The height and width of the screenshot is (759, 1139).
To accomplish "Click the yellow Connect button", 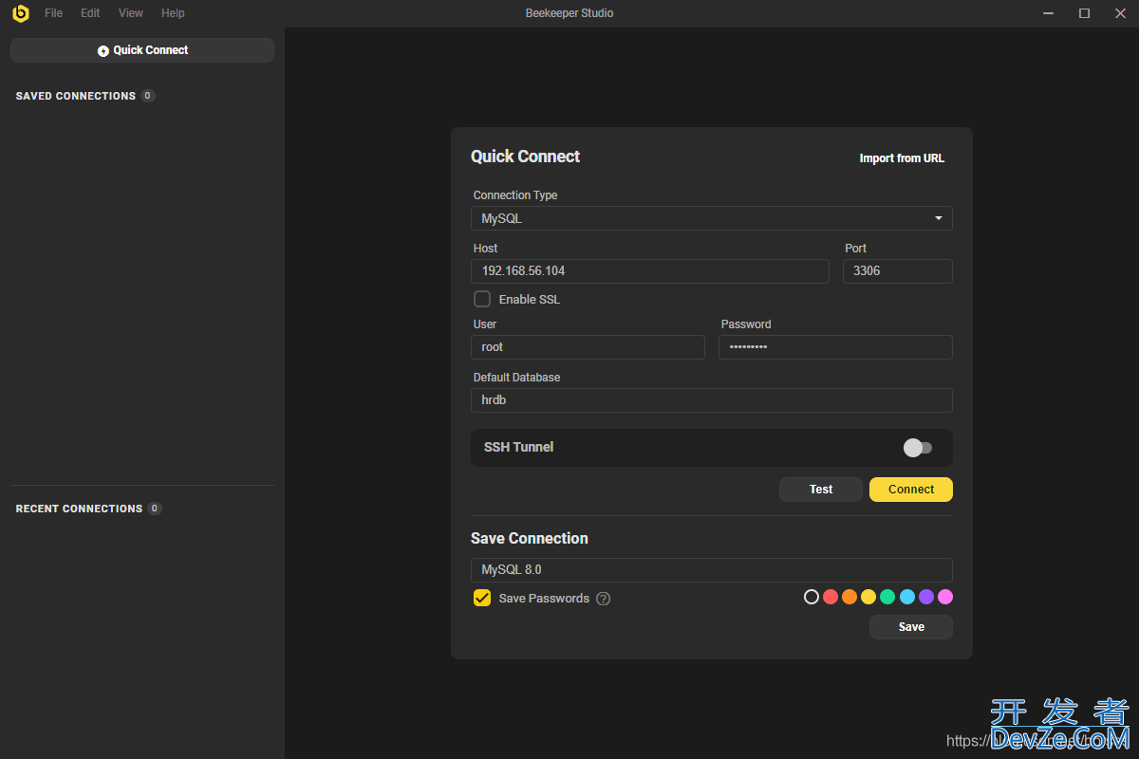I will coord(911,490).
